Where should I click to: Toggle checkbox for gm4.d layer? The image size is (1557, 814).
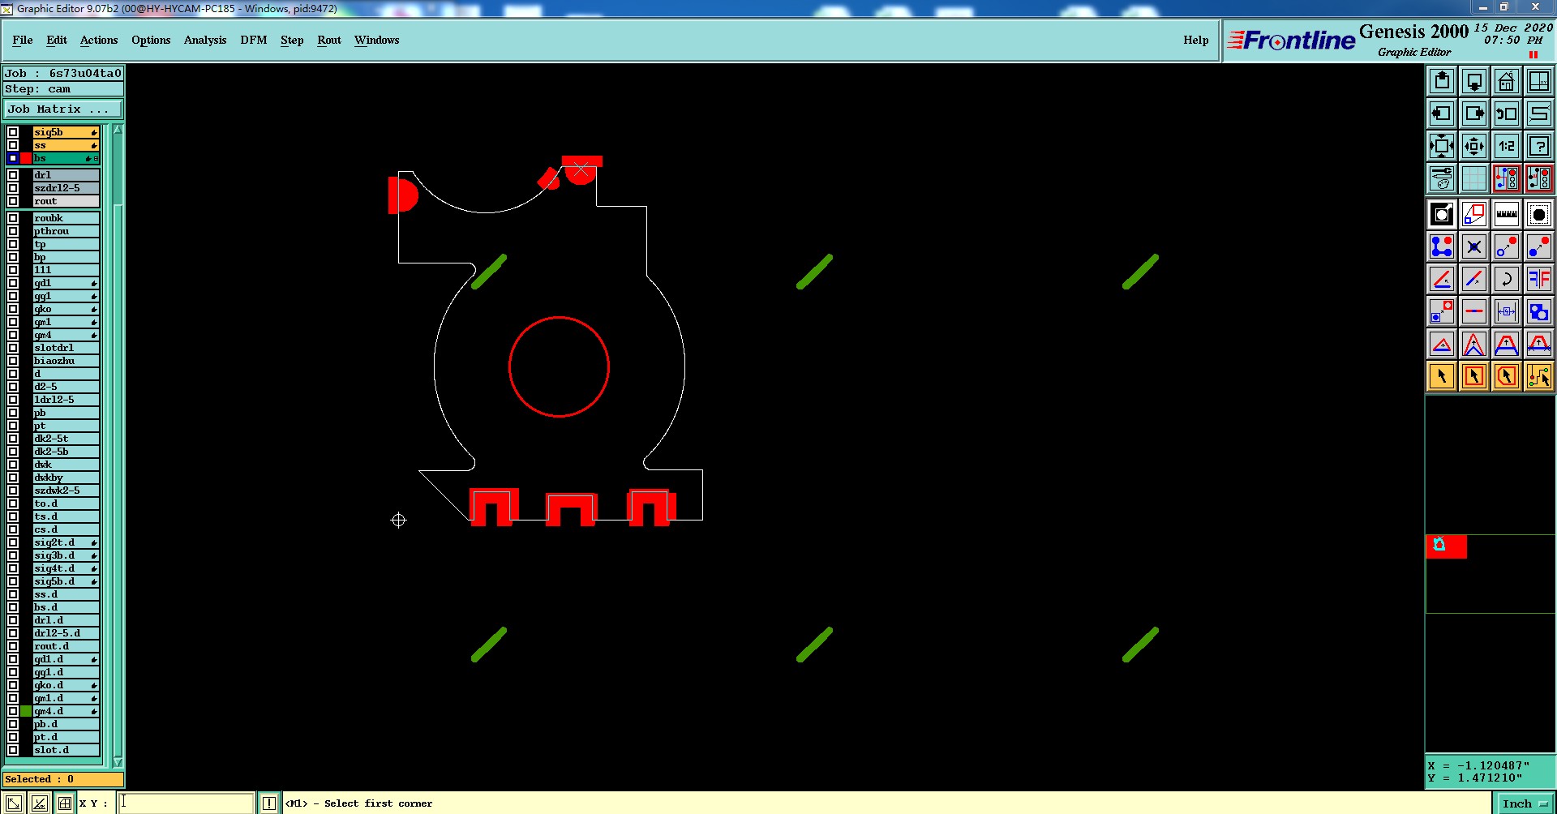tap(13, 711)
